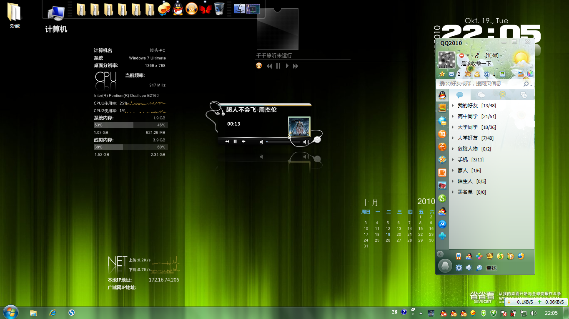
Task: Open the blue M circle icon in QQ sidebar
Action: click(442, 224)
